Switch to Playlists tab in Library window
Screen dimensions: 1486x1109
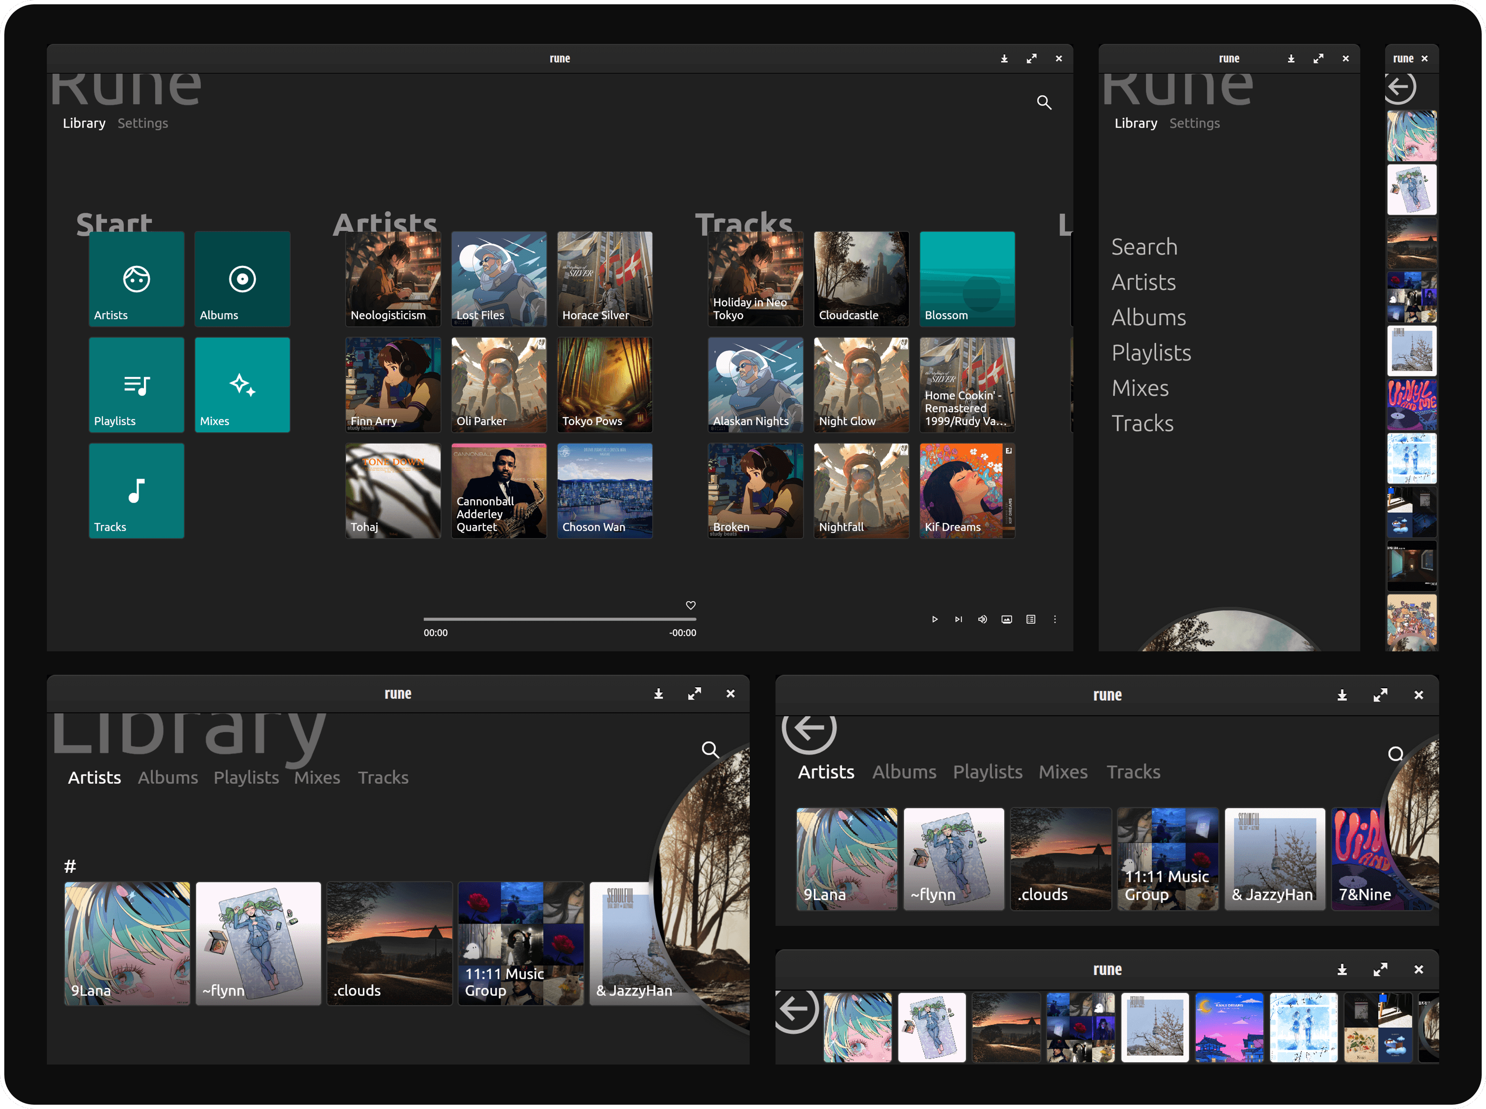click(246, 778)
